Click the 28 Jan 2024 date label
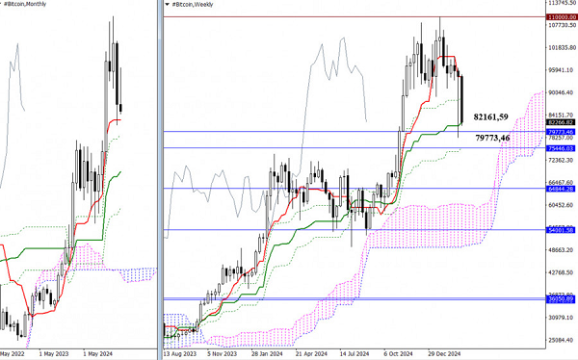Screen dimensions: 578x360 tap(267, 354)
